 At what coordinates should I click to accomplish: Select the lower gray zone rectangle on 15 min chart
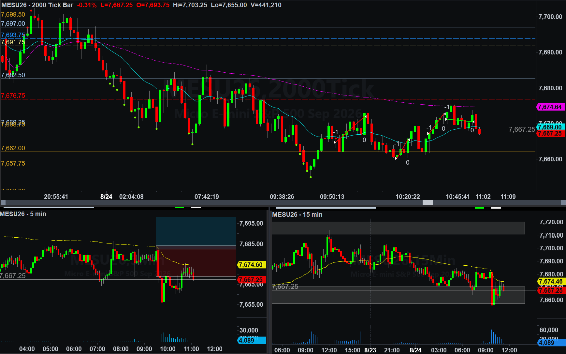398,295
